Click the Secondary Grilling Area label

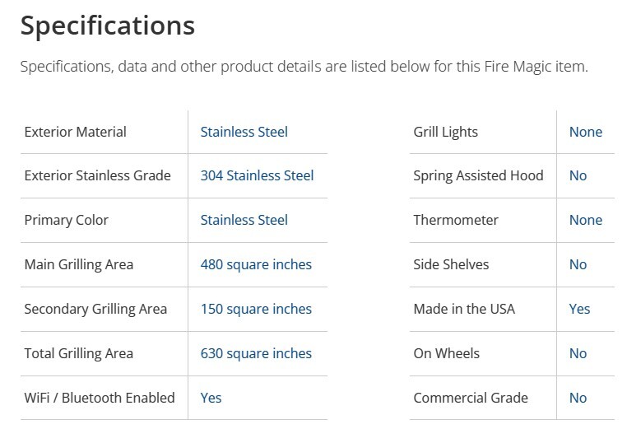[x=95, y=309]
